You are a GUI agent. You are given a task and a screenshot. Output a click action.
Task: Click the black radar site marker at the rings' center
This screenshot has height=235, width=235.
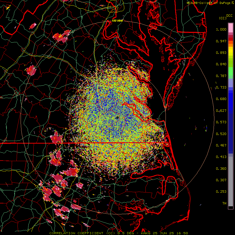pyautogui.click(x=117, y=118)
